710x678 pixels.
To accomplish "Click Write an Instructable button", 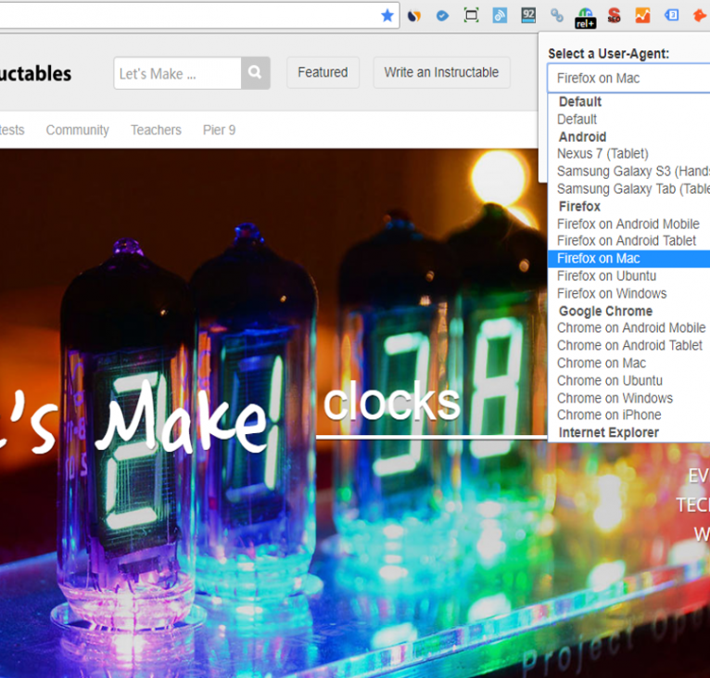I will (441, 72).
